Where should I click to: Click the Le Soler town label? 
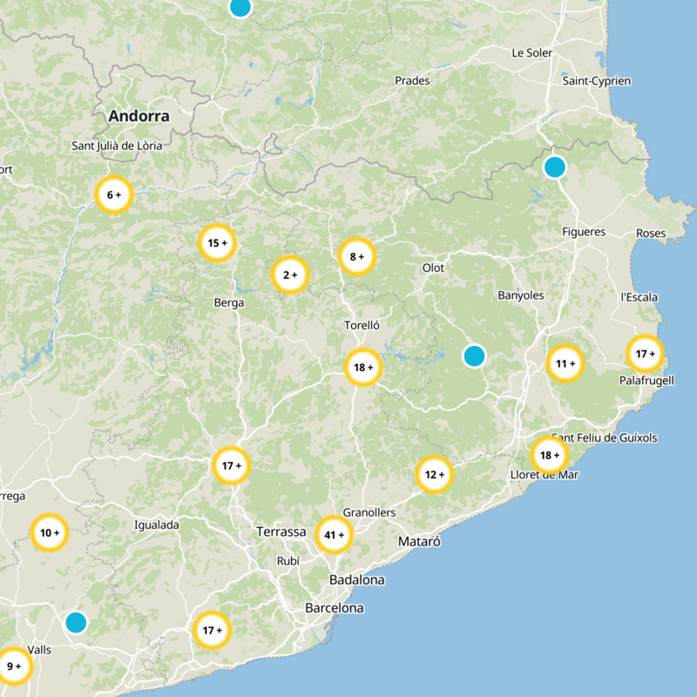tap(532, 53)
